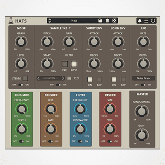Open the hamburger menu icon

pyautogui.click(x=146, y=21)
